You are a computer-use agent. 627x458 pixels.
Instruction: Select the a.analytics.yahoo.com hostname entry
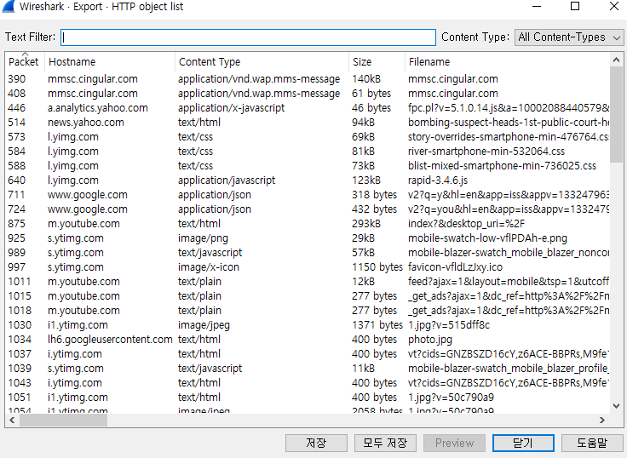pyautogui.click(x=98, y=108)
